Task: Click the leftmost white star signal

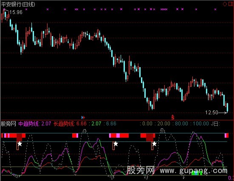Action: point(20,144)
